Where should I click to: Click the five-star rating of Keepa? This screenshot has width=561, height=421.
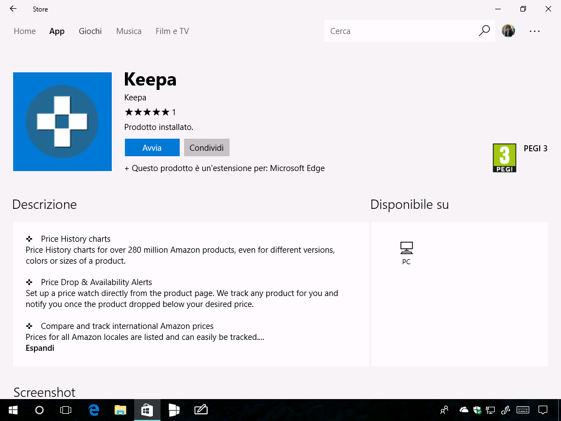tap(147, 112)
